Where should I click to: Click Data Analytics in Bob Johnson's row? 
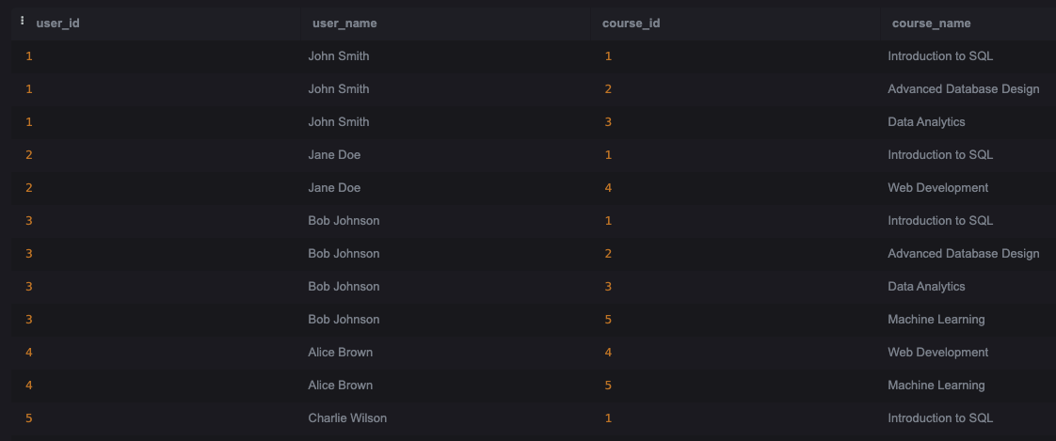pyautogui.click(x=926, y=286)
